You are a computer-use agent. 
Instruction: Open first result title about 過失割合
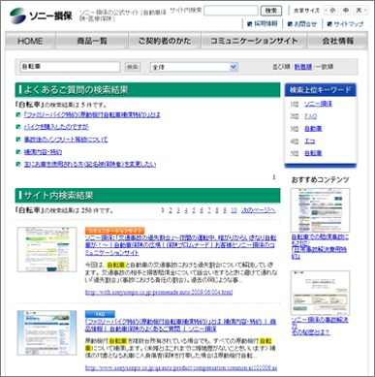pyautogui.click(x=180, y=245)
